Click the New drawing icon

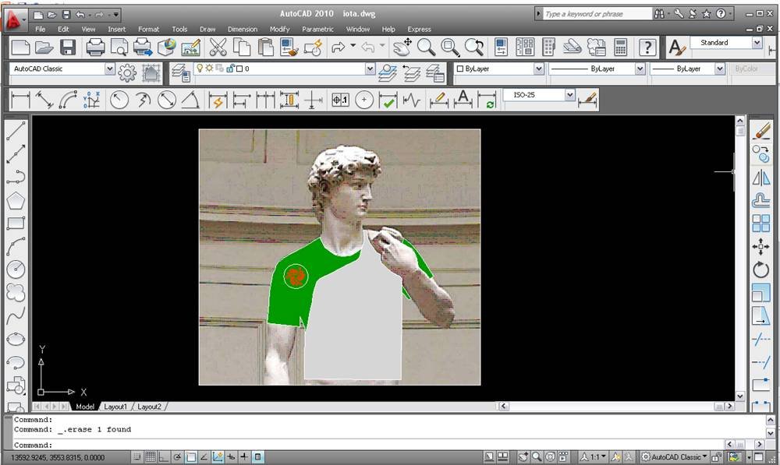point(20,48)
